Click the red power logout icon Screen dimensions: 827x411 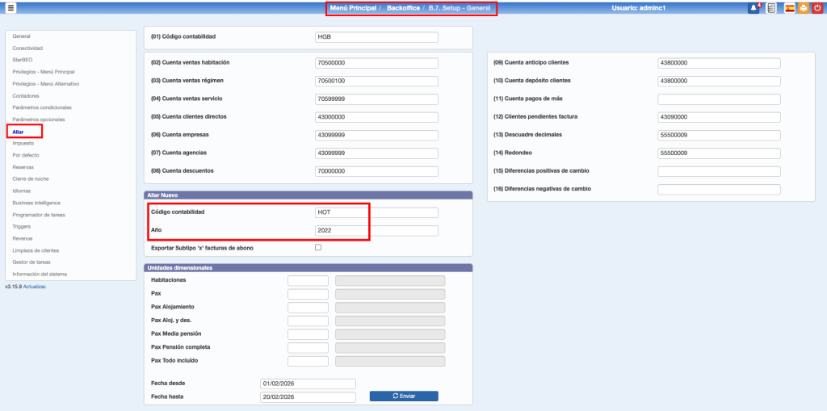(818, 8)
